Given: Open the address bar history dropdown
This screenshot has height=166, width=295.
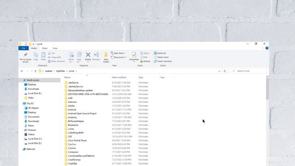Looking at the screenshot, I should (x=219, y=71).
